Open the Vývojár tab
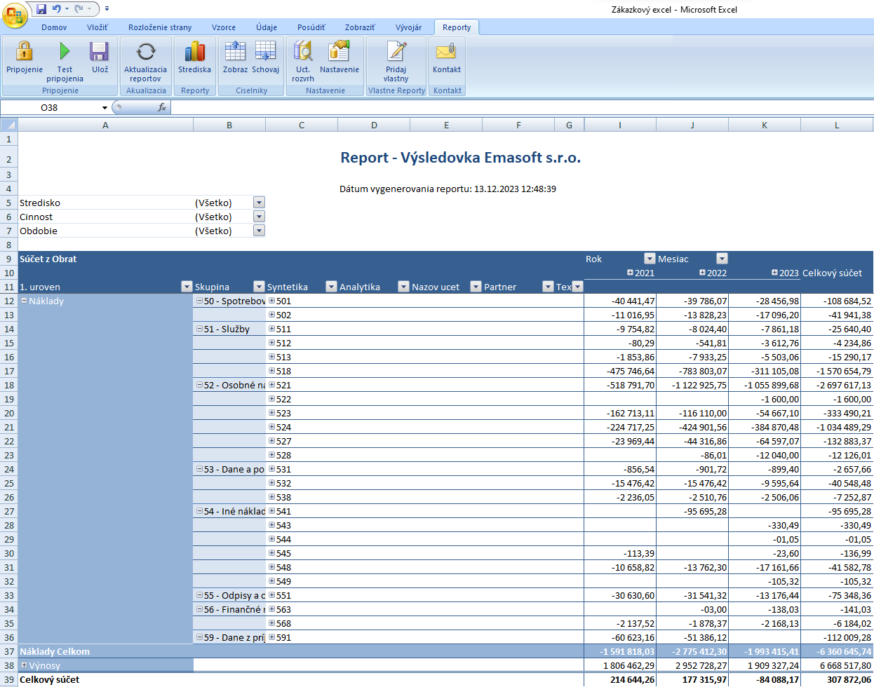Screen dimensions: 874x687 coord(409,27)
